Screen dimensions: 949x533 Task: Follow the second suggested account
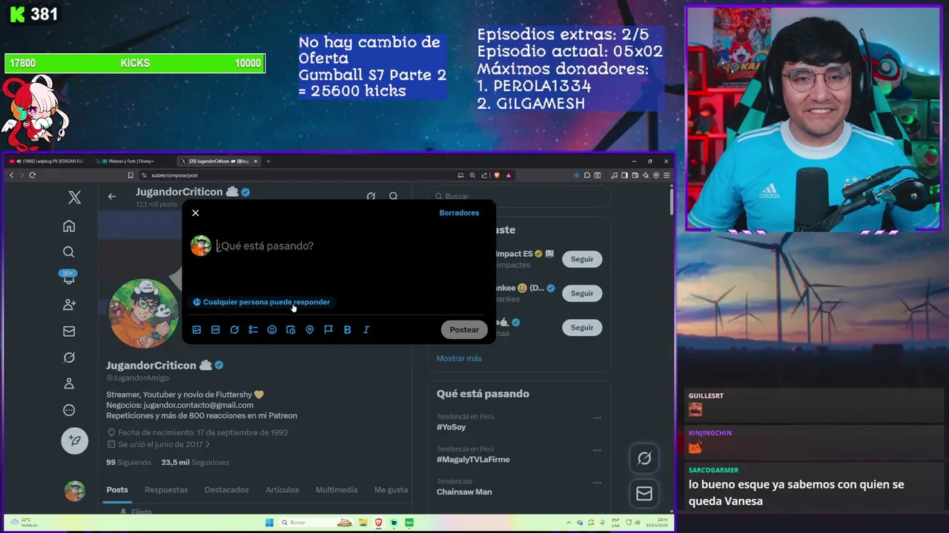[582, 293]
